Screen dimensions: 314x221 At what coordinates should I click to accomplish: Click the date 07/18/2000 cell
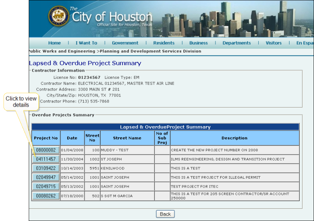[72, 196]
